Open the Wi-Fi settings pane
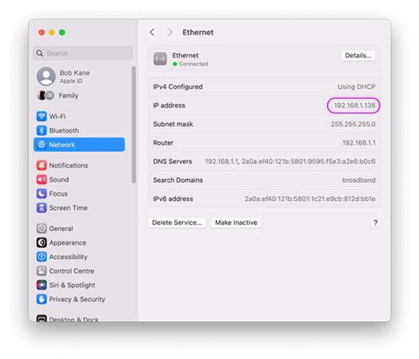Image resolution: width=419 pixels, height=359 pixels. (79, 116)
